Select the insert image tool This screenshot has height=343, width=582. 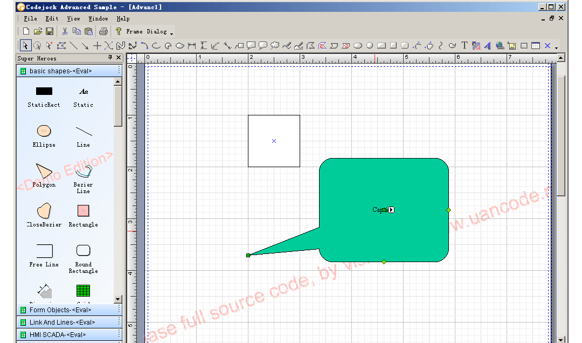tap(512, 46)
